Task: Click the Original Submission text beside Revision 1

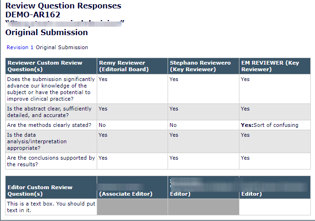Action: pyautogui.click(x=62, y=47)
